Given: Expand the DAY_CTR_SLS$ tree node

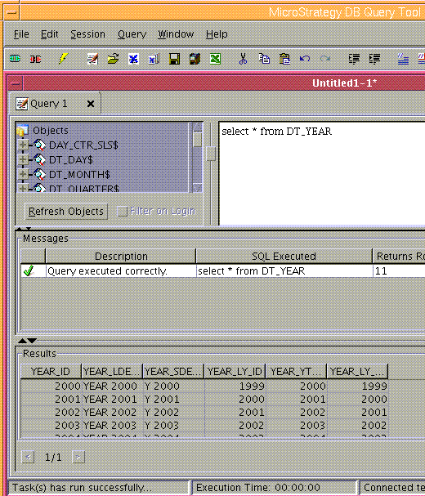Looking at the screenshot, I should click(x=23, y=145).
